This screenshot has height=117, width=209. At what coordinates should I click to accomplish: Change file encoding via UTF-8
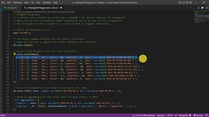(170, 115)
